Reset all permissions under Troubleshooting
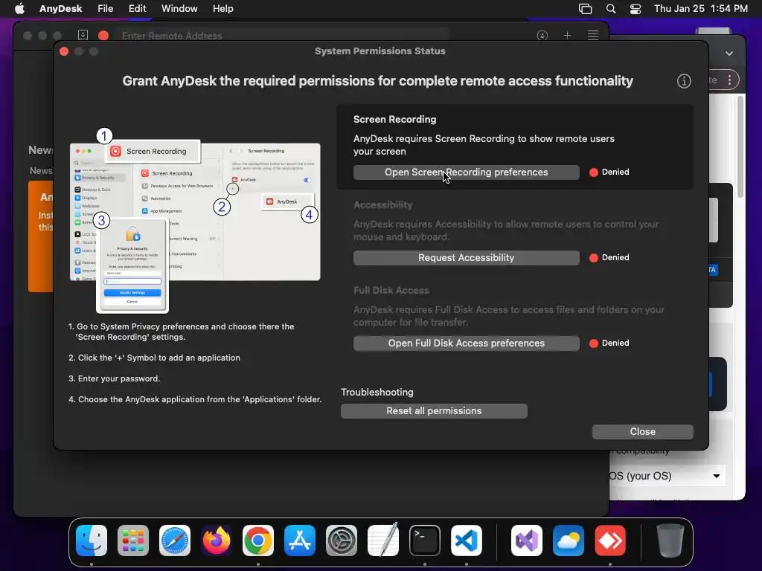762x571 pixels. 434,410
